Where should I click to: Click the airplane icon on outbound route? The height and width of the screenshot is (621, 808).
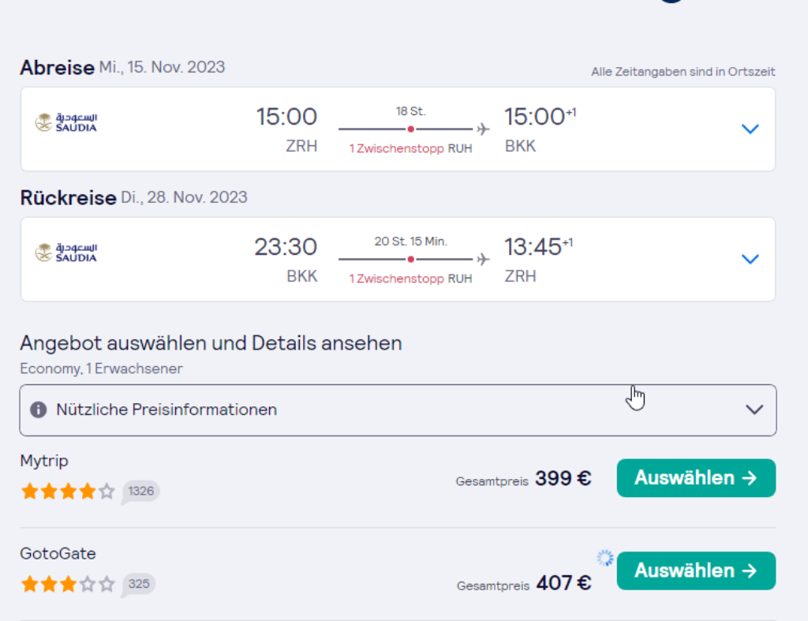point(483,129)
